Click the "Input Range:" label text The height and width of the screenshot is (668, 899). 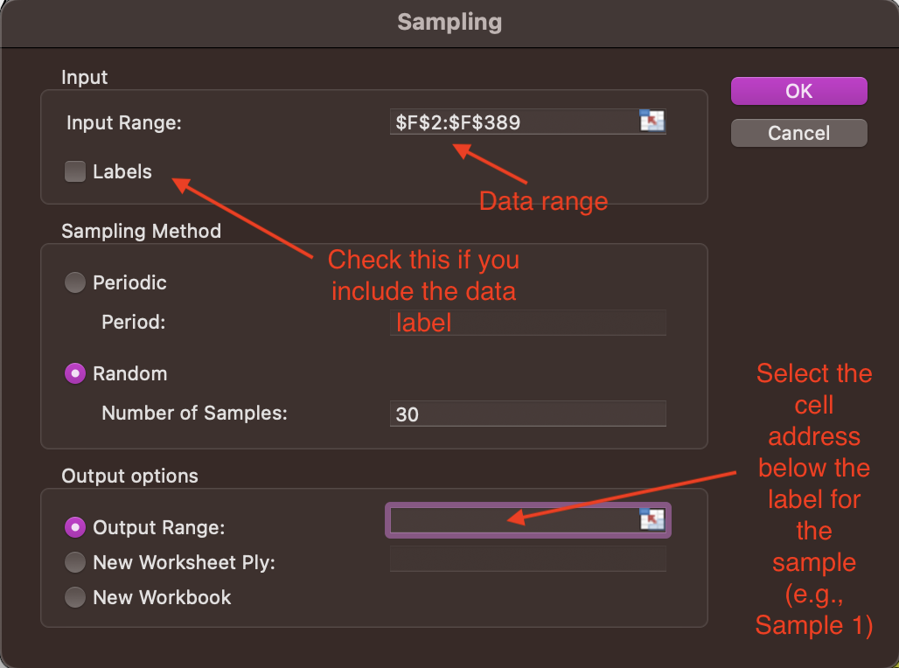click(123, 122)
